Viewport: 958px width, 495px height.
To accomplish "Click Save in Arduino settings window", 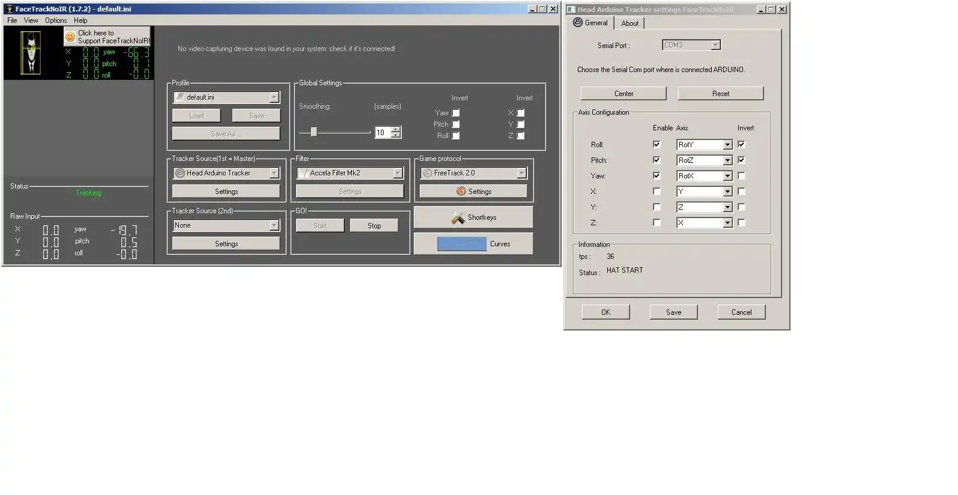I will click(673, 312).
